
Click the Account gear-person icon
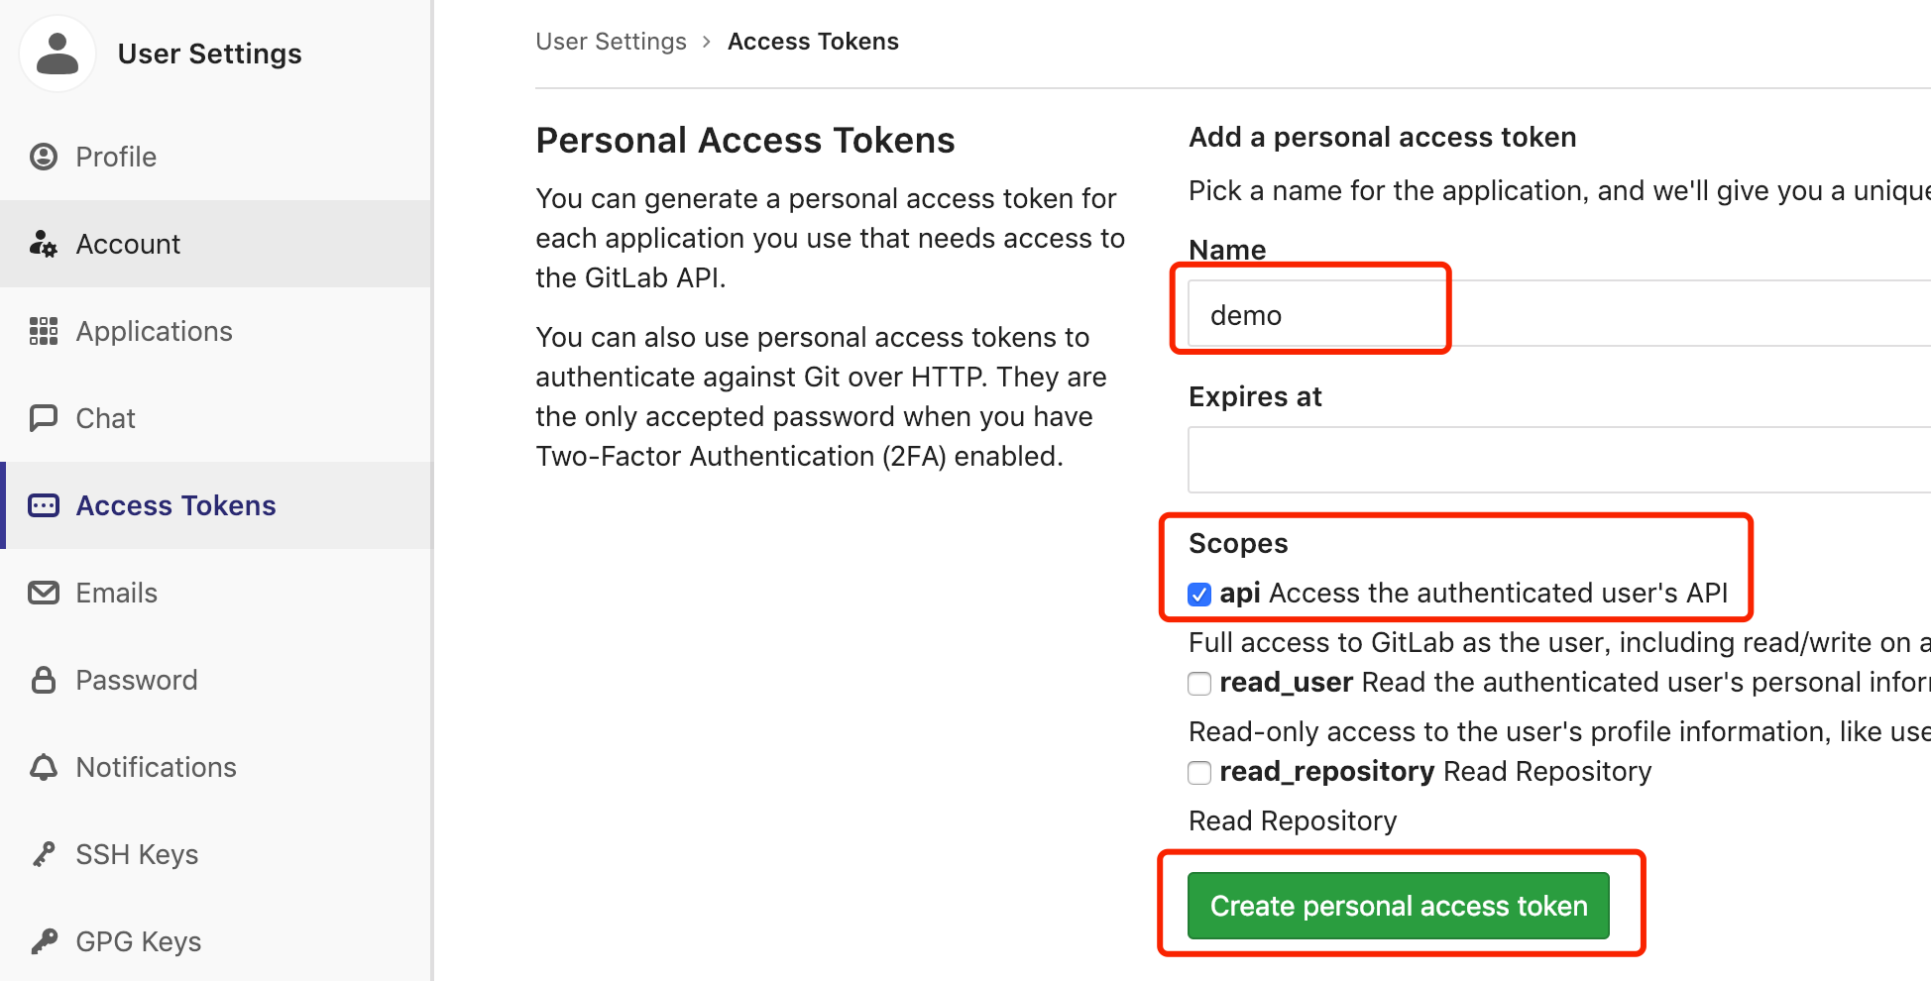click(44, 244)
